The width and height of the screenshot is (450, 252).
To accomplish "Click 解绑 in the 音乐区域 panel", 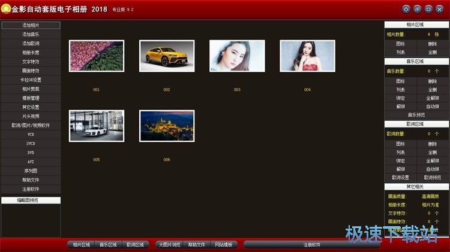I will 400,107.
